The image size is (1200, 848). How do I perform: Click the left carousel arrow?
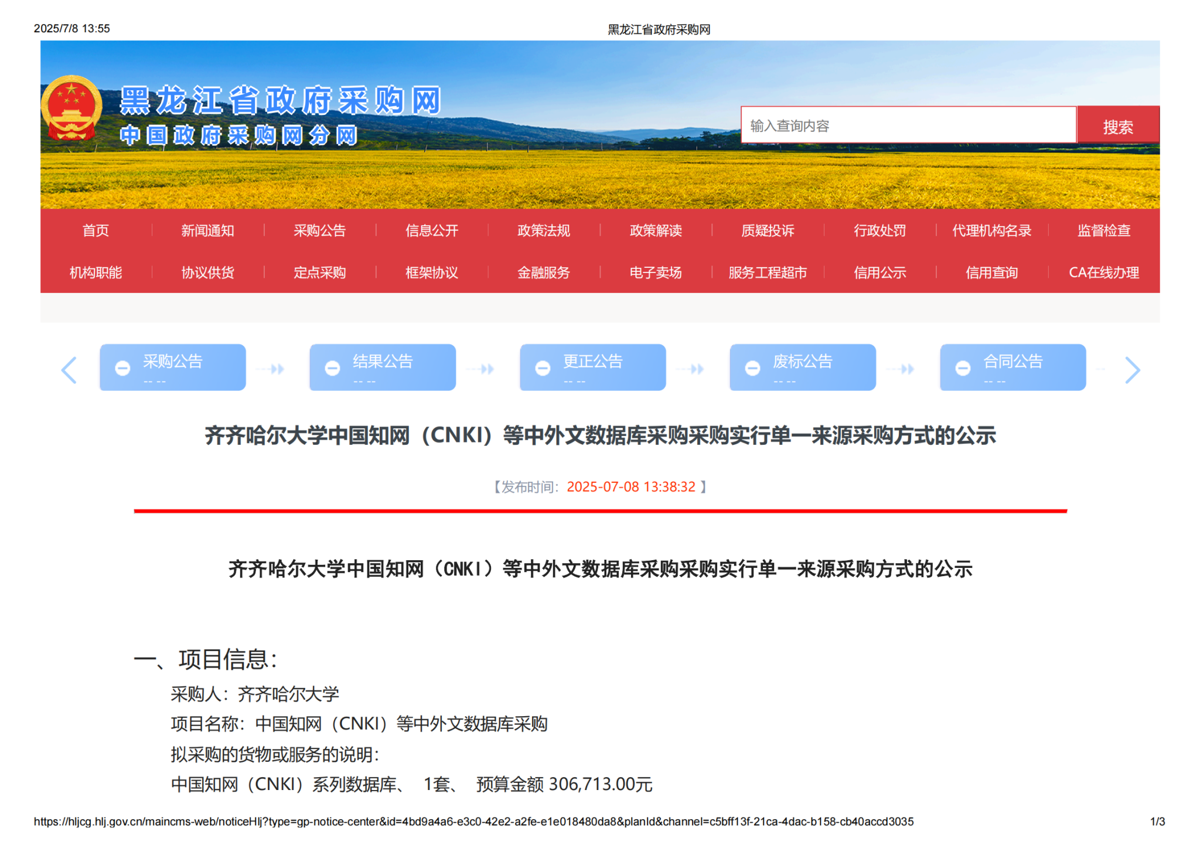(x=69, y=370)
